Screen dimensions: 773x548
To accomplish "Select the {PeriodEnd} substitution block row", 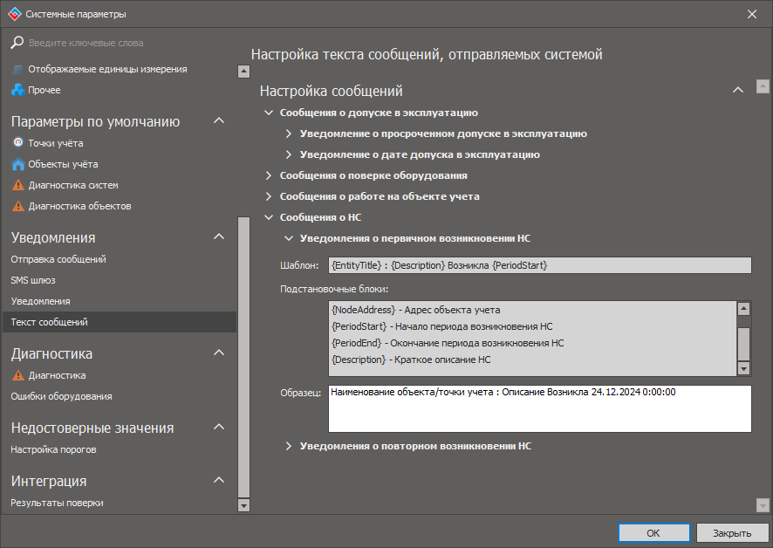I will click(x=532, y=343).
